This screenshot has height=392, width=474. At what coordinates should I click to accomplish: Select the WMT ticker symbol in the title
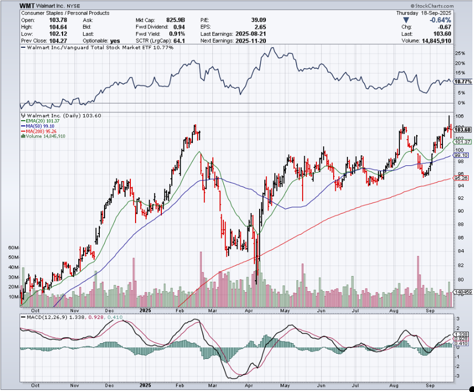click(27, 6)
